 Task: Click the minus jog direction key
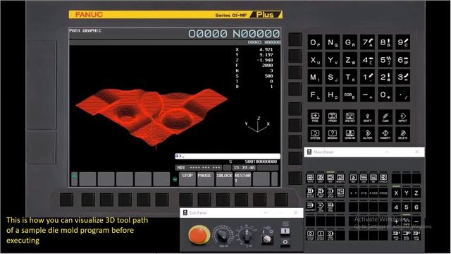click(416, 221)
